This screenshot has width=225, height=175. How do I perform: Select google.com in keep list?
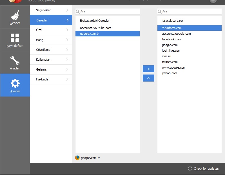pos(190,45)
